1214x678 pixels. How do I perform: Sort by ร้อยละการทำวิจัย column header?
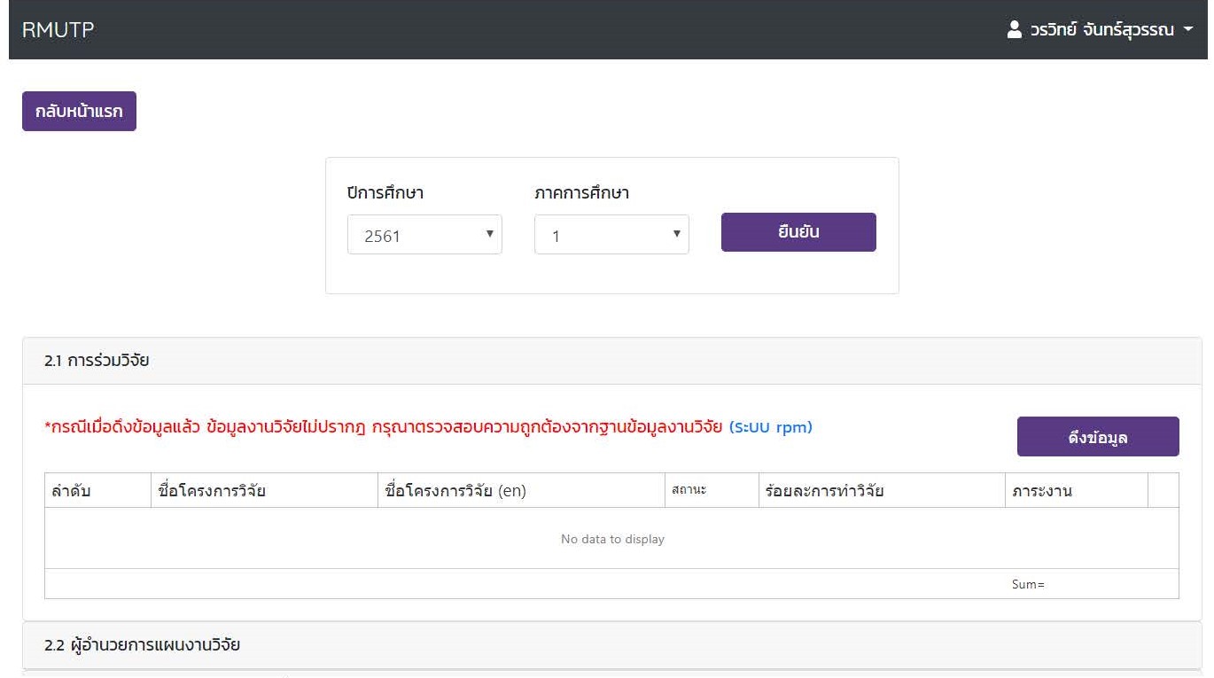click(821, 491)
